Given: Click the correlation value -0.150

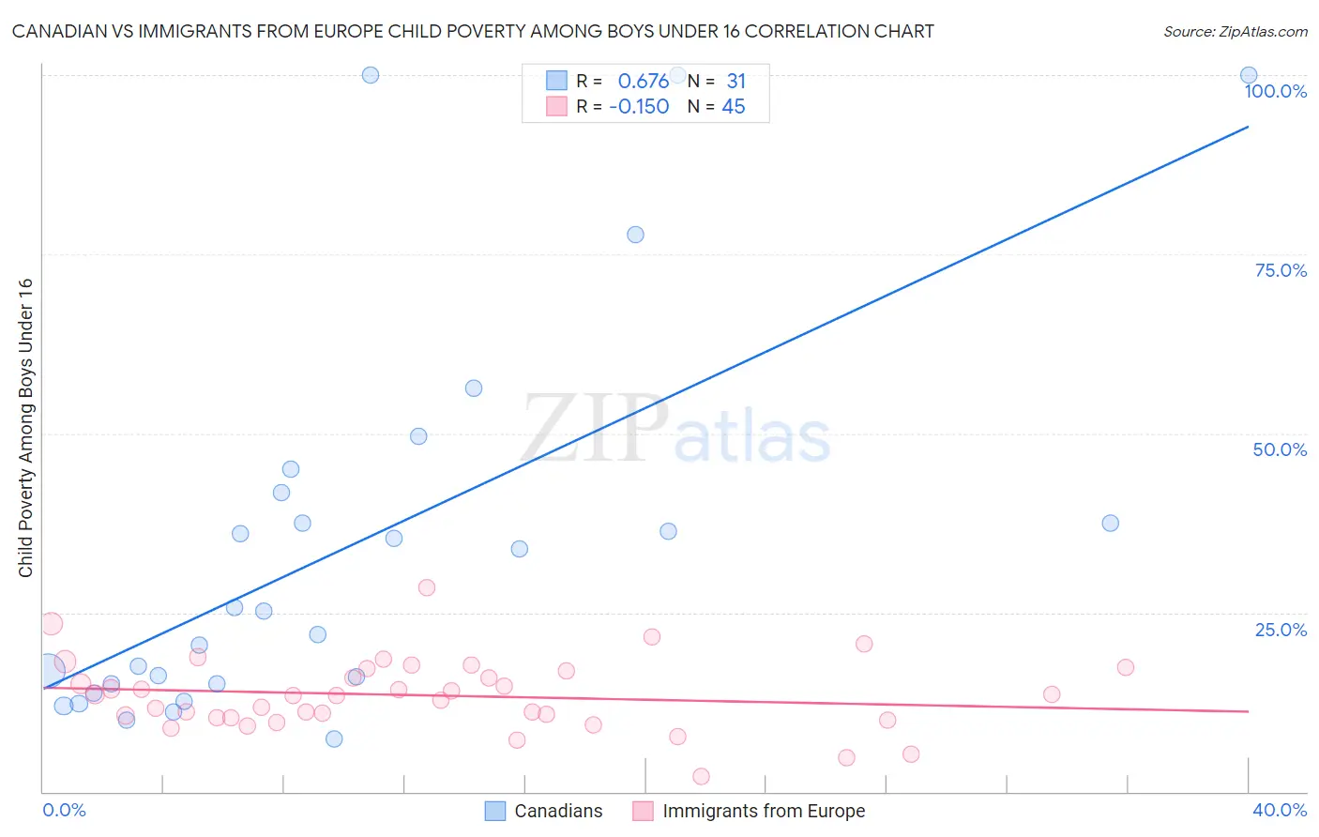Looking at the screenshot, I should pyautogui.click(x=639, y=107).
